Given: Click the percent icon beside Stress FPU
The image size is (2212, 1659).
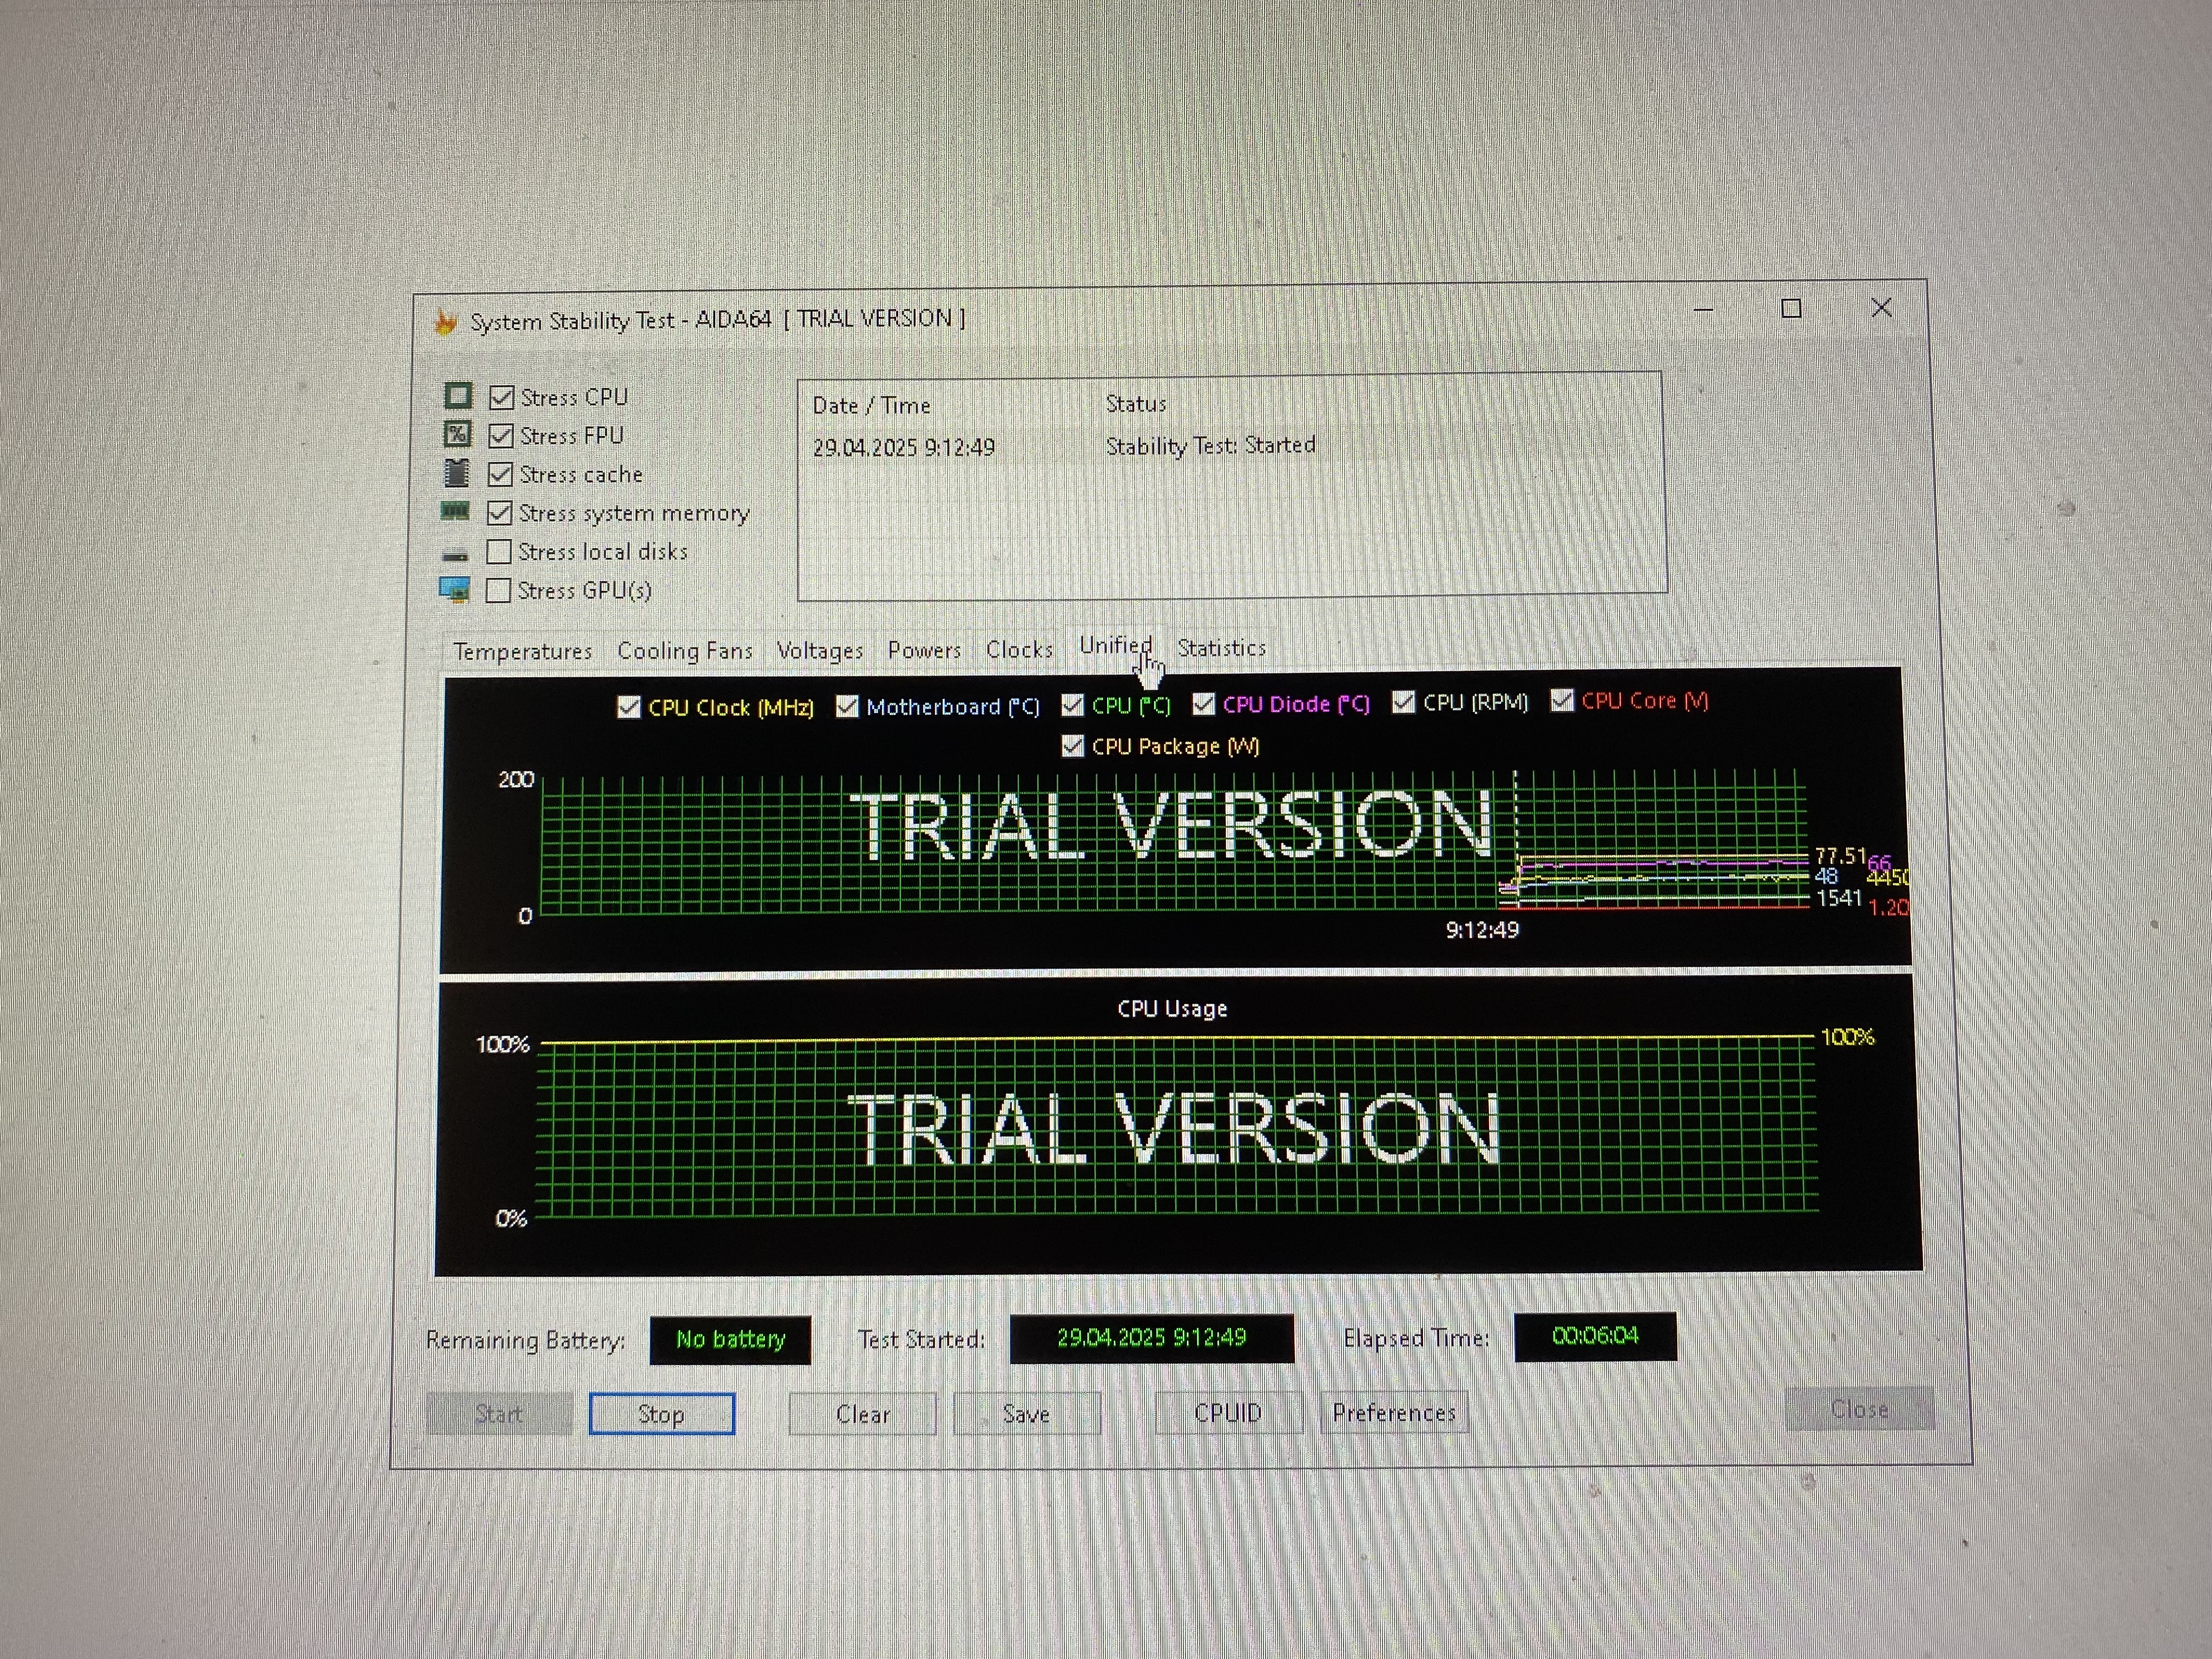Looking at the screenshot, I should pyautogui.click(x=457, y=434).
